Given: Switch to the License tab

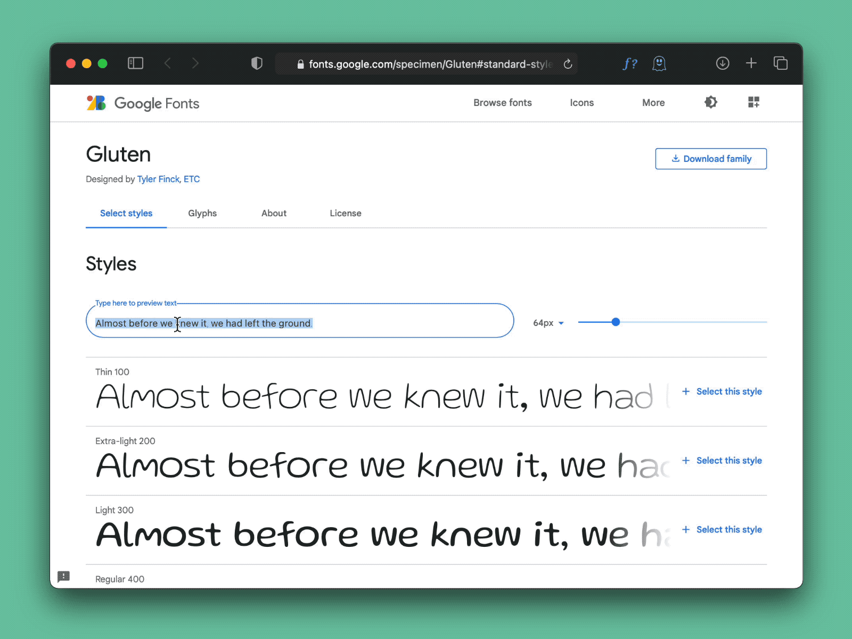Looking at the screenshot, I should (x=346, y=213).
